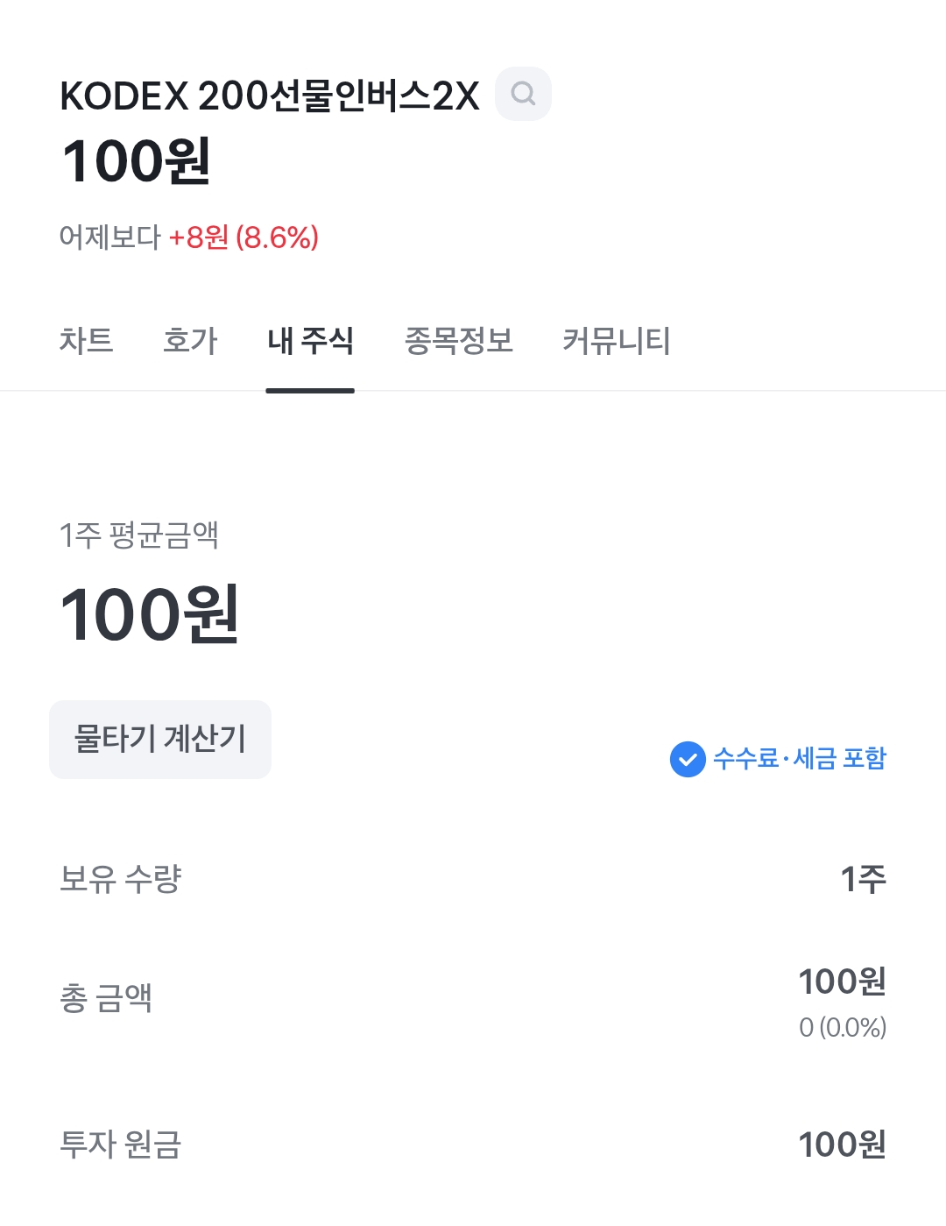This screenshot has width=946, height=1226.
Task: Tap the 투자 원금 row label
Action: tap(120, 1145)
